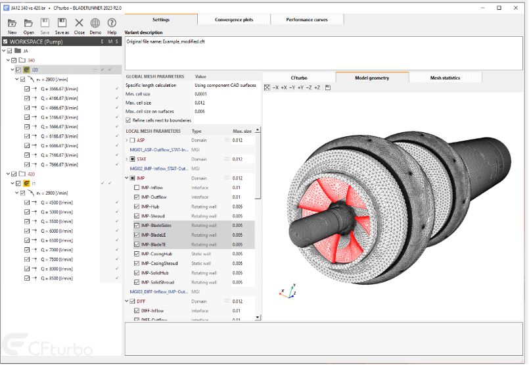Click the scroll up arrow of mesh list
The image size is (529, 365).
[258, 130]
